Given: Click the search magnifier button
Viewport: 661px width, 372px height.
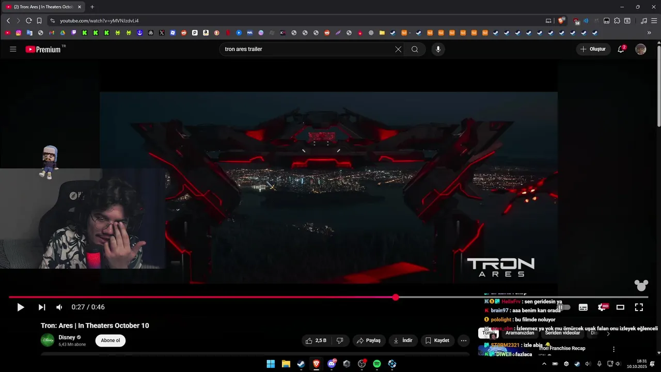Looking at the screenshot, I should (x=415, y=49).
